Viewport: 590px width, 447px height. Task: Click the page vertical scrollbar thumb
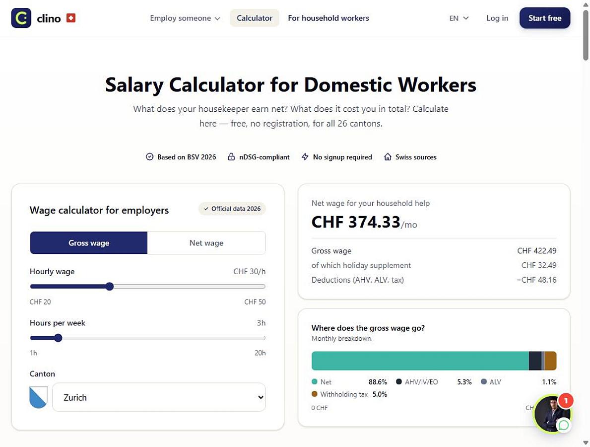[x=586, y=35]
